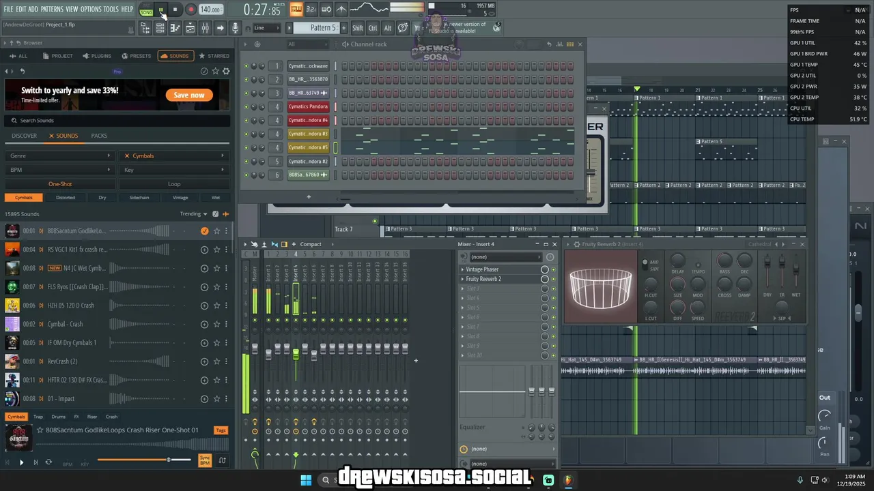Select the Loop sound type
Image resolution: width=874 pixels, height=491 pixels.
[174, 184]
